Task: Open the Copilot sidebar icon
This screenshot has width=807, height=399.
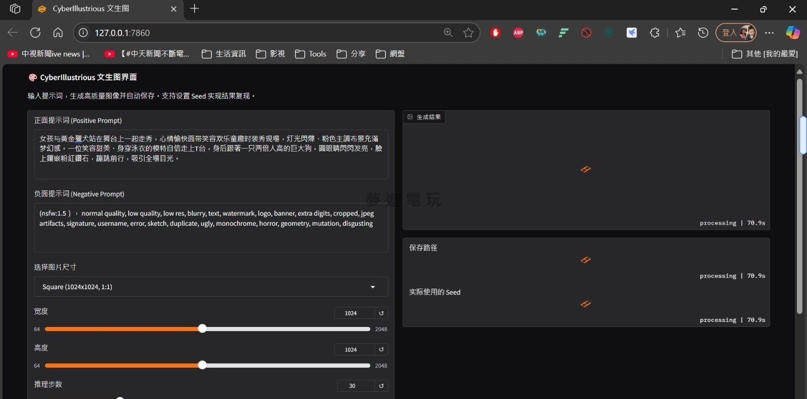Action: 792,33
